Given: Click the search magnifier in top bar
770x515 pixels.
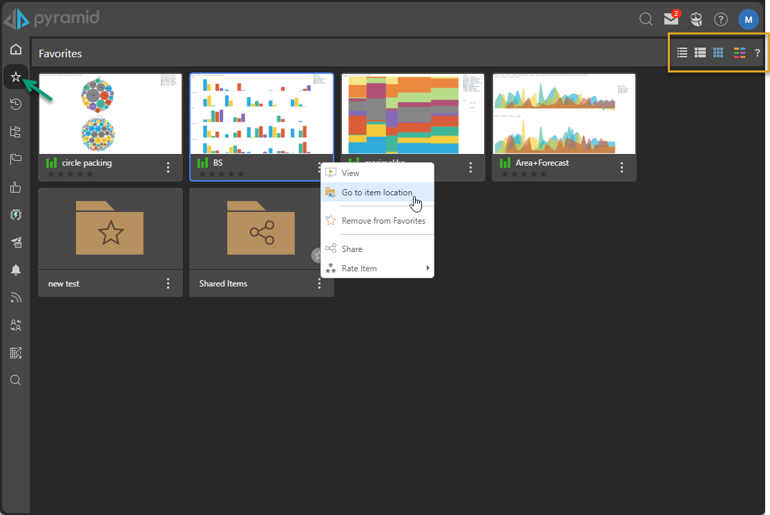Looking at the screenshot, I should pos(646,19).
